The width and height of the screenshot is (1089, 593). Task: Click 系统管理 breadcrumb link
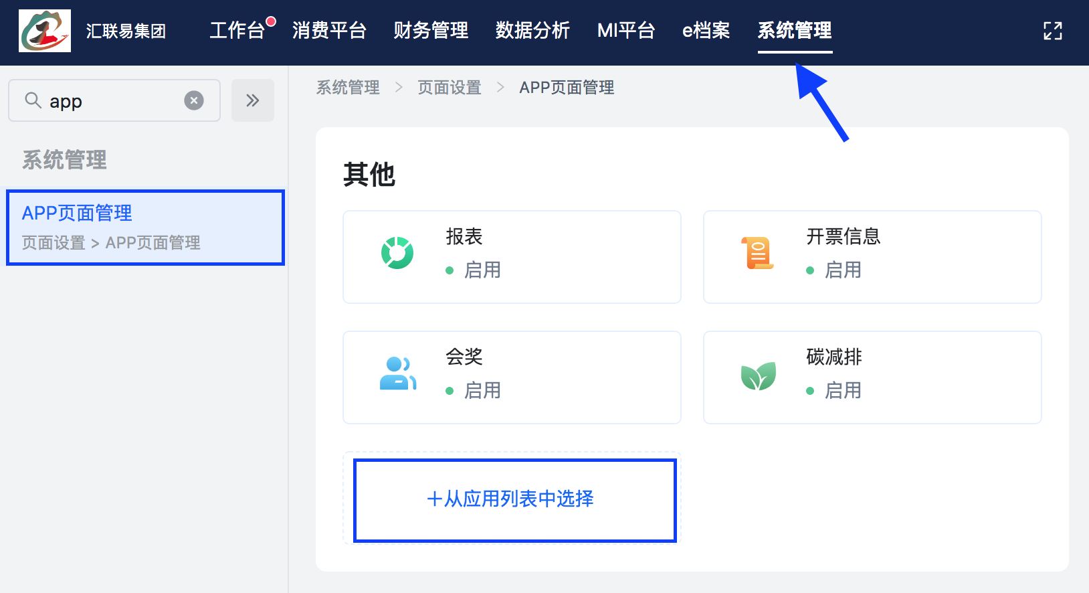coord(348,87)
